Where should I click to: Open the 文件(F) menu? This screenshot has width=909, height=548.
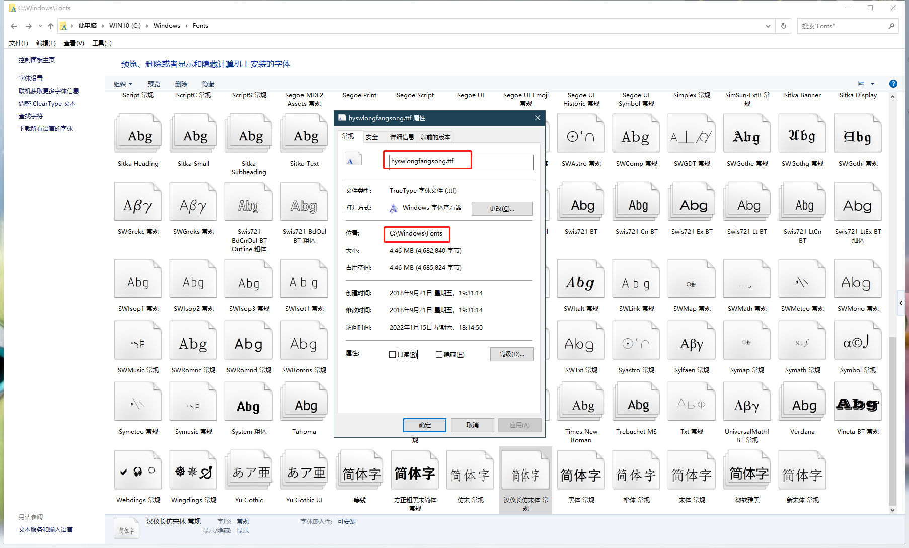(19, 43)
